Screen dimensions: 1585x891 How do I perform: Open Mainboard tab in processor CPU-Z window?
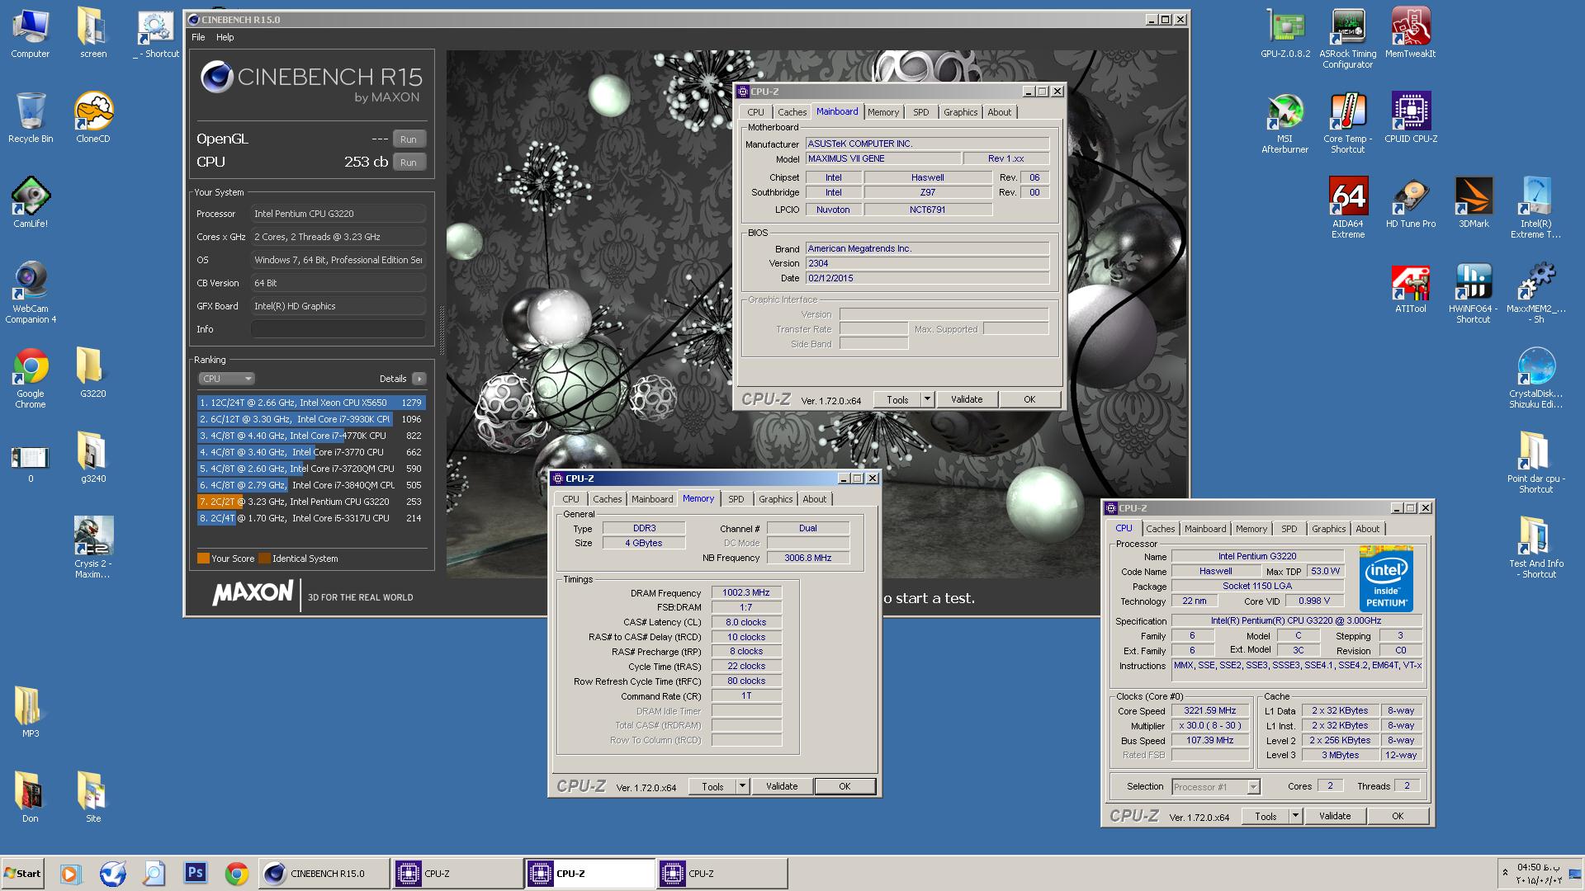[1205, 529]
